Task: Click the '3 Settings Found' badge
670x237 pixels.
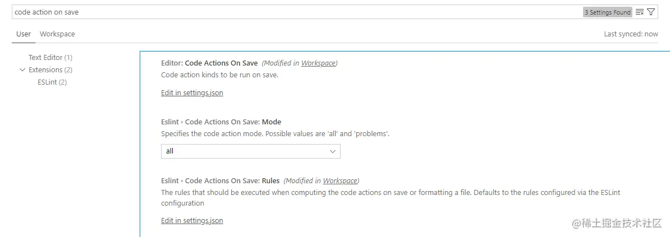Action: [x=608, y=12]
